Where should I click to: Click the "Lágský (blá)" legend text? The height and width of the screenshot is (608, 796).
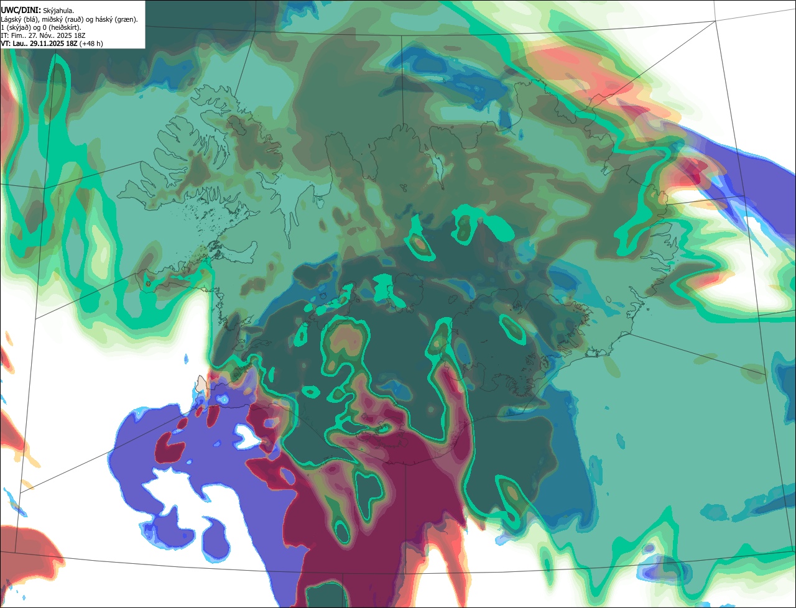pyautogui.click(x=19, y=20)
